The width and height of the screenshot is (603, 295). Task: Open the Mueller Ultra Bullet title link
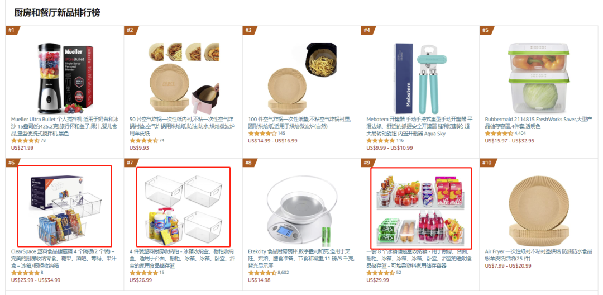[65, 126]
